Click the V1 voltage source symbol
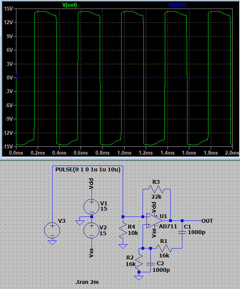The image size is (240, 289). point(92,206)
